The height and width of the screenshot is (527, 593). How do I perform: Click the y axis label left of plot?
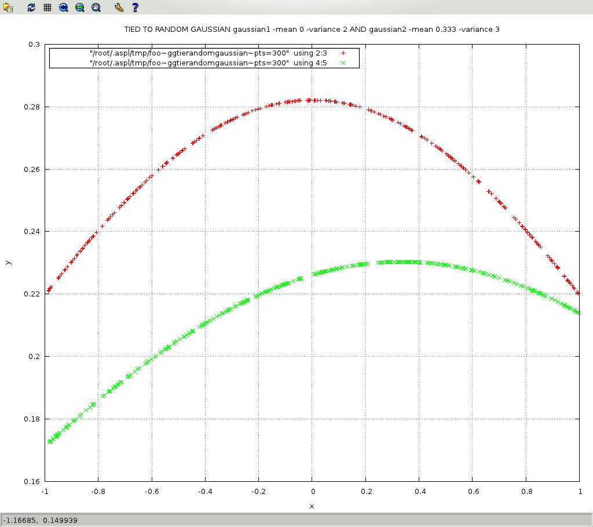point(8,262)
